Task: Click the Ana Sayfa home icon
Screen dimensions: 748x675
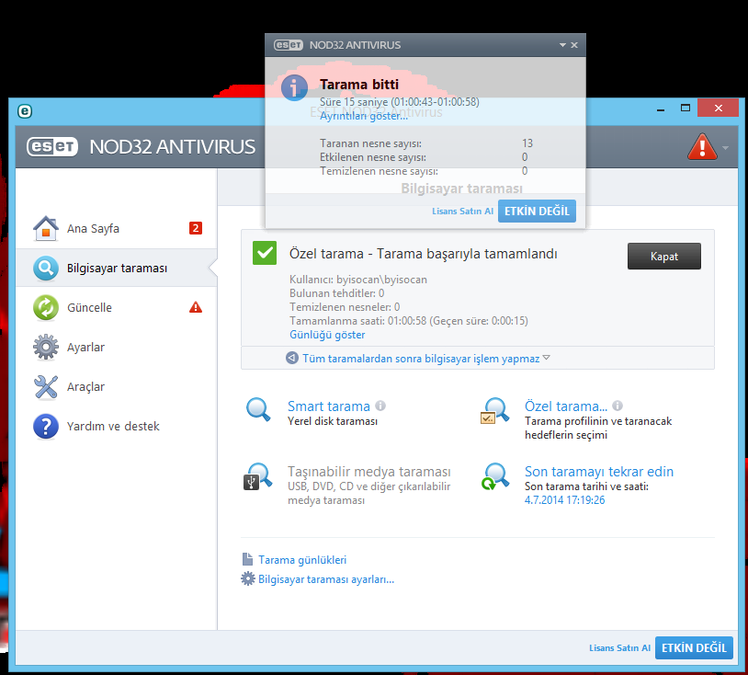Action: [46, 228]
